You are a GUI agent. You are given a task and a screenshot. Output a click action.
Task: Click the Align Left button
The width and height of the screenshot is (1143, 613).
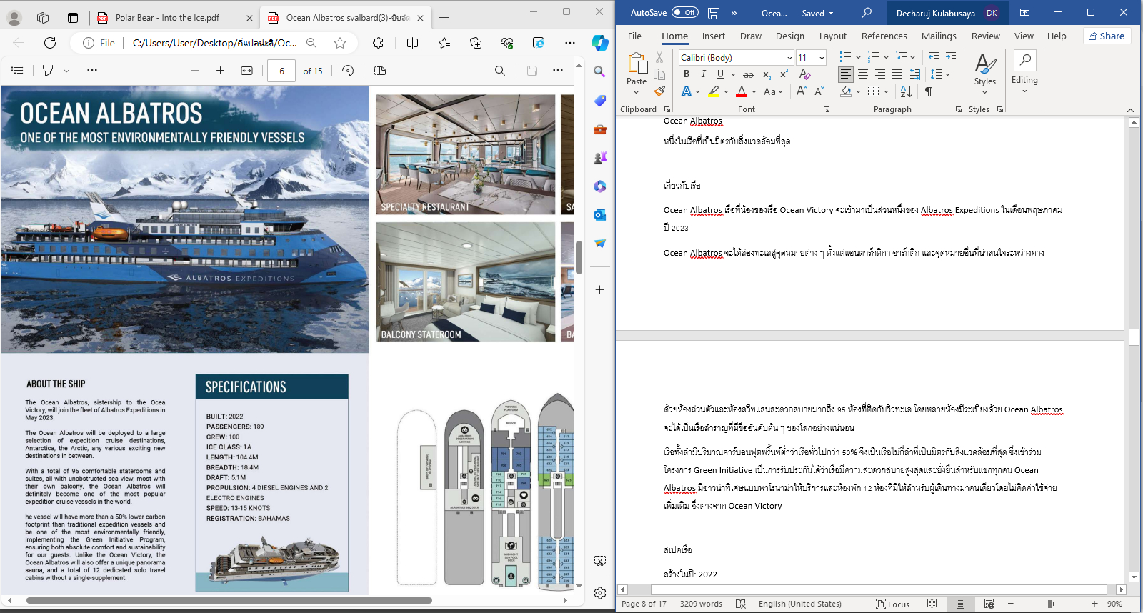(x=846, y=74)
